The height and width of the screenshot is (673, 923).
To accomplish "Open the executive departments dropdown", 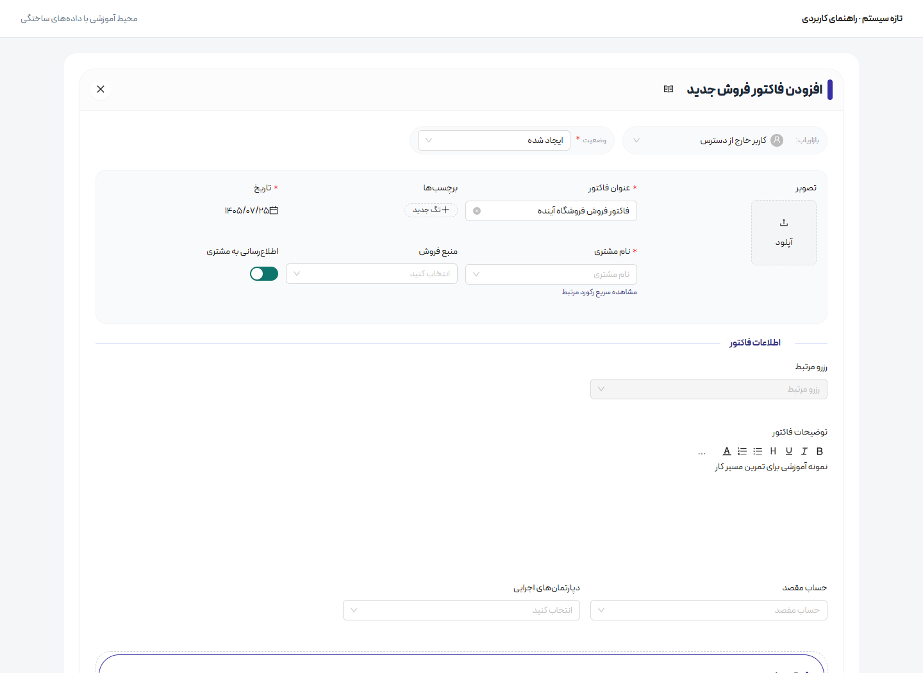I will 462,610.
